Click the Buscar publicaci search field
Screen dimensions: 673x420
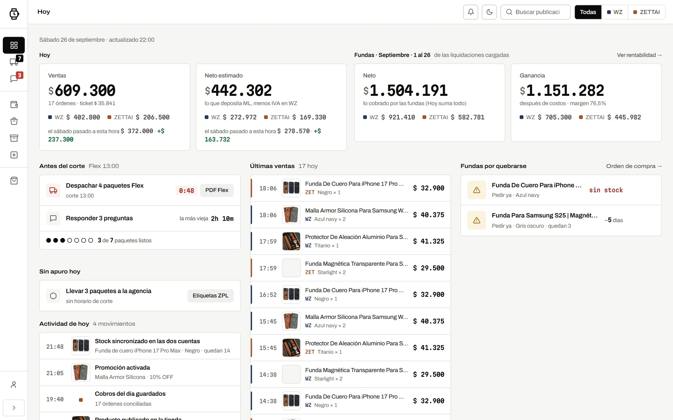[535, 12]
